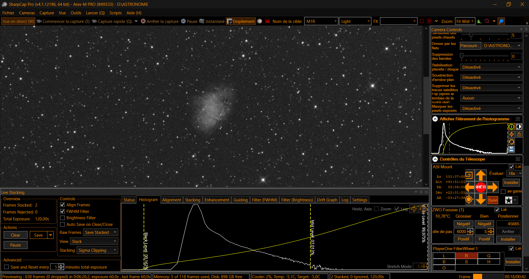Image resolution: width=529 pixels, height=279 pixels.
Task: Click the red stop mount button
Action: point(481,187)
